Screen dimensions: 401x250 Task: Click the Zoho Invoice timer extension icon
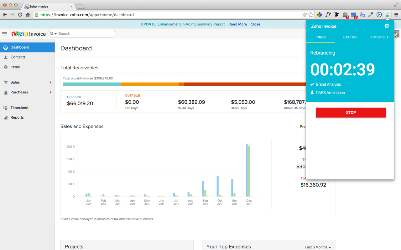[x=388, y=15]
